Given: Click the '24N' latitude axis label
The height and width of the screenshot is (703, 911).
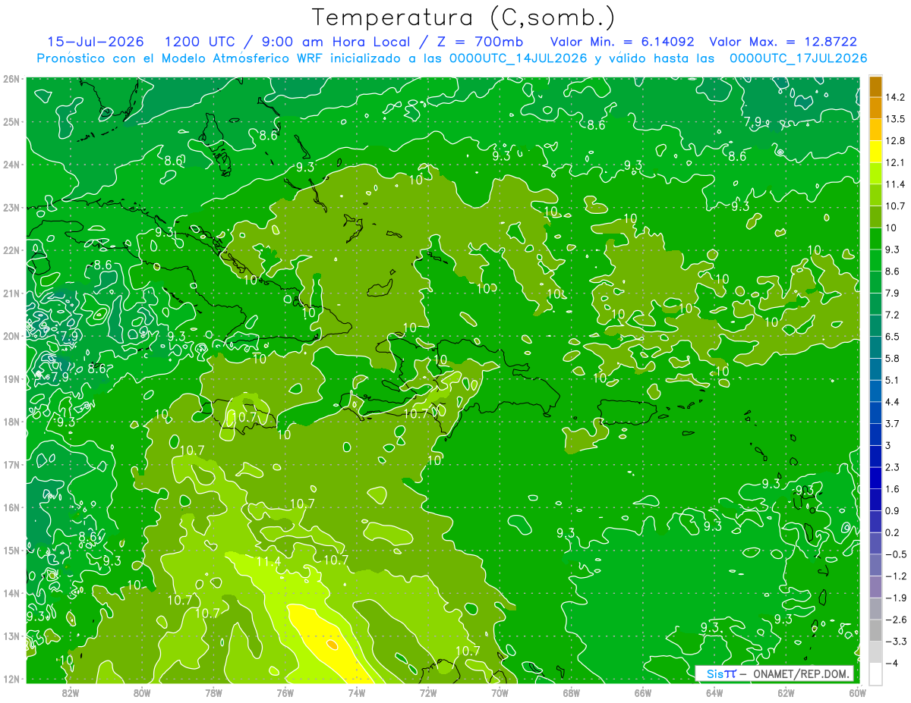Looking at the screenshot, I should coord(11,165).
